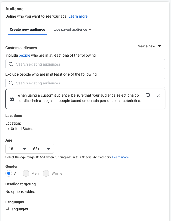Focus the Exclude search existing audiences field
This screenshot has height=223, width=171.
tap(85, 83)
